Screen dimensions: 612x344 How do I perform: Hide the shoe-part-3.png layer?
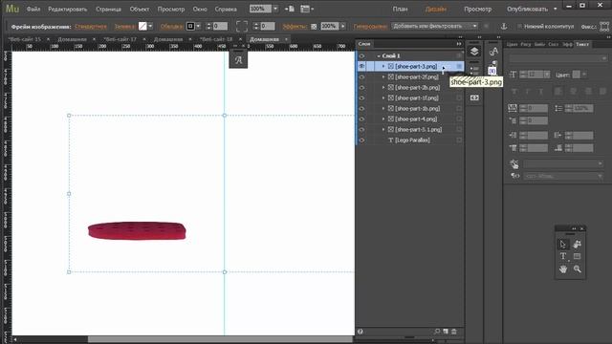(x=361, y=66)
